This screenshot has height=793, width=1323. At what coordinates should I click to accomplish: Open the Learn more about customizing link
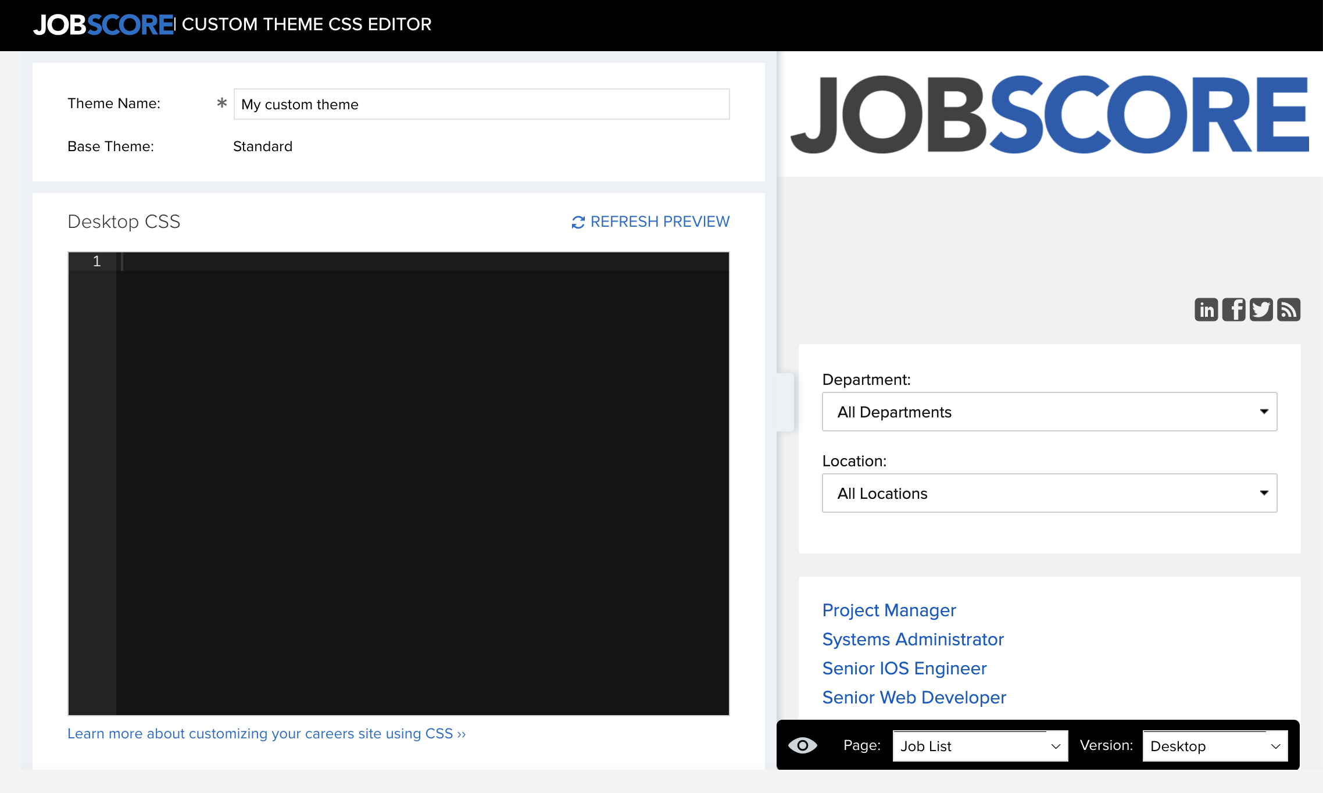pos(266,734)
